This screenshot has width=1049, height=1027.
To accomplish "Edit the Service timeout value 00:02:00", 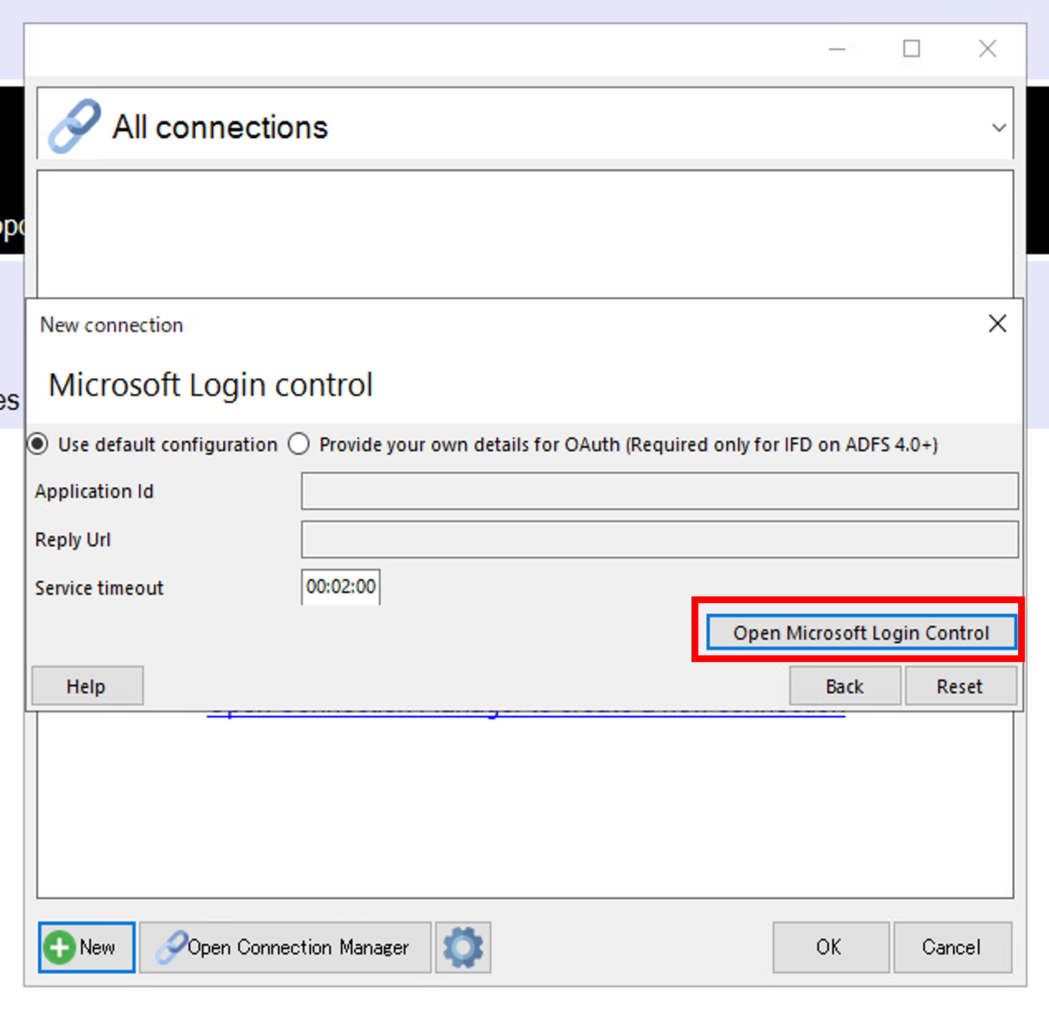I will [340, 587].
